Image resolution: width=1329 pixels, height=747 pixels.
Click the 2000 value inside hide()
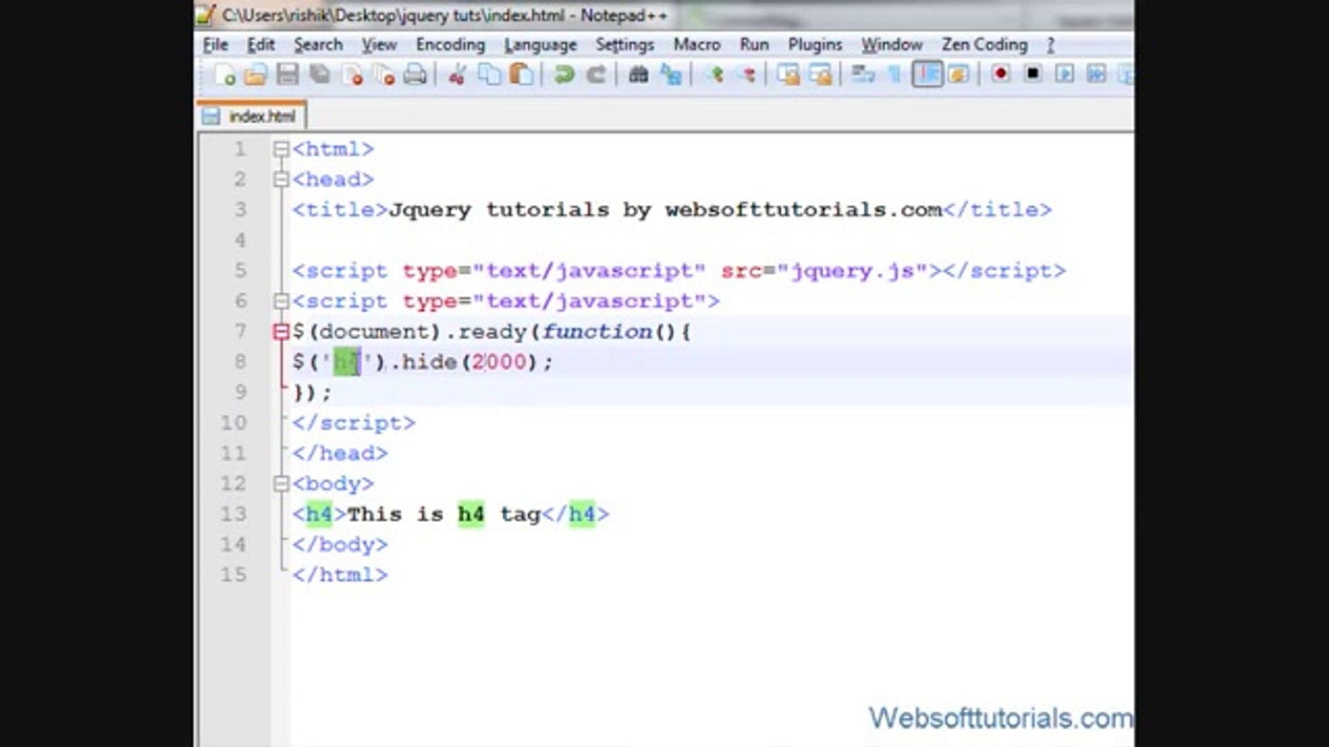coord(499,362)
